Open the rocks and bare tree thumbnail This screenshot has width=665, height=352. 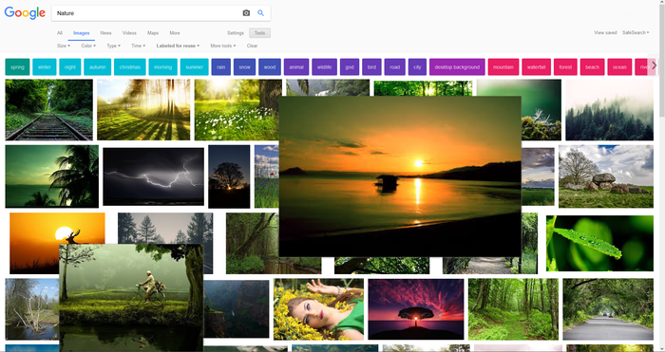pos(606,176)
